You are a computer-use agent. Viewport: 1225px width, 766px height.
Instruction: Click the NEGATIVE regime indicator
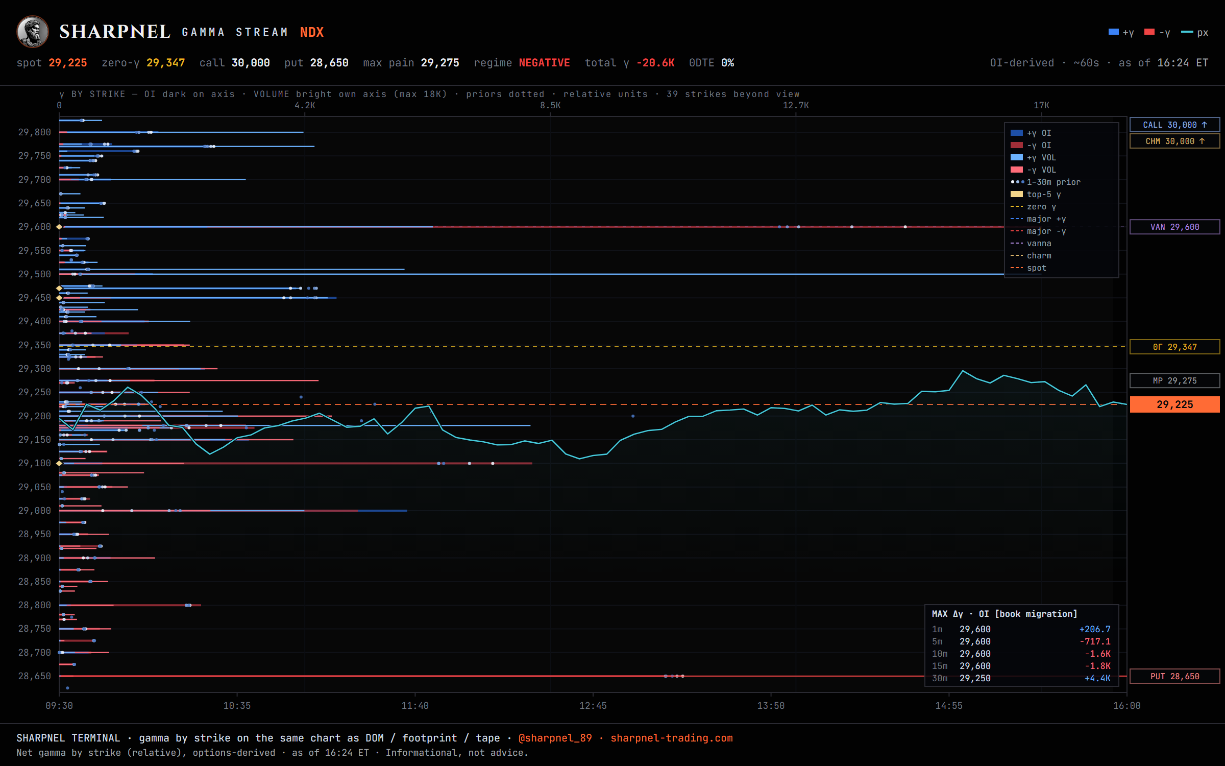[x=544, y=63]
